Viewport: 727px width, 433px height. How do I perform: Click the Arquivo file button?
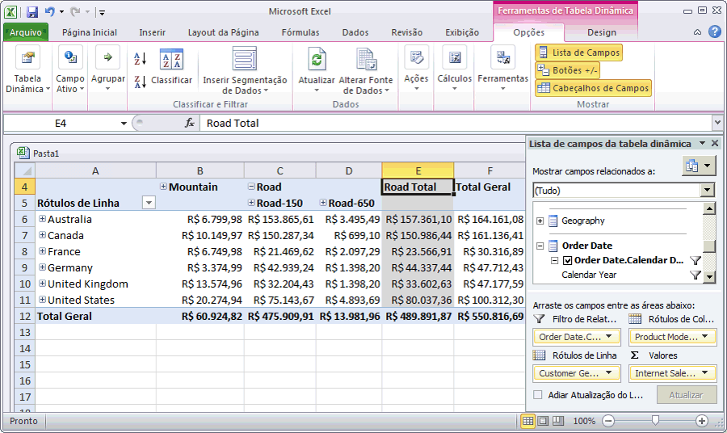click(x=26, y=32)
